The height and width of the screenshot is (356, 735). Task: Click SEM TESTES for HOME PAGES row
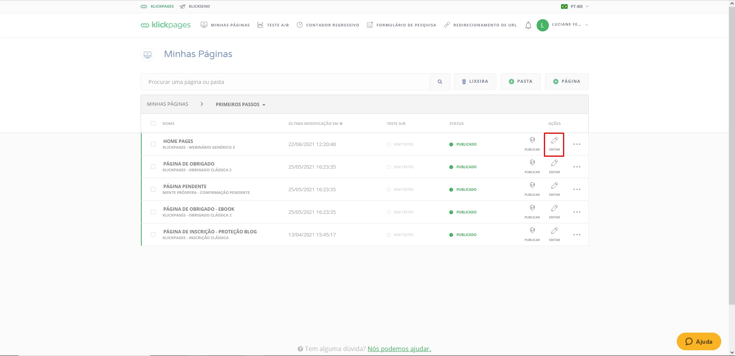(400, 144)
